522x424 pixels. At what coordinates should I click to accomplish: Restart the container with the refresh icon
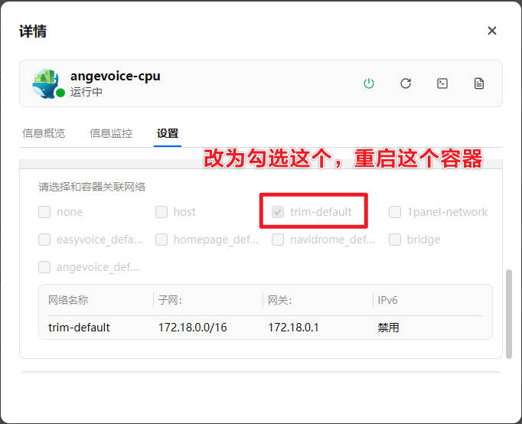coord(406,83)
